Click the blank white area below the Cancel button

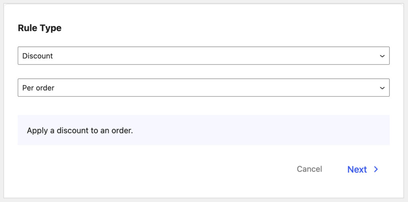pyautogui.click(x=309, y=187)
